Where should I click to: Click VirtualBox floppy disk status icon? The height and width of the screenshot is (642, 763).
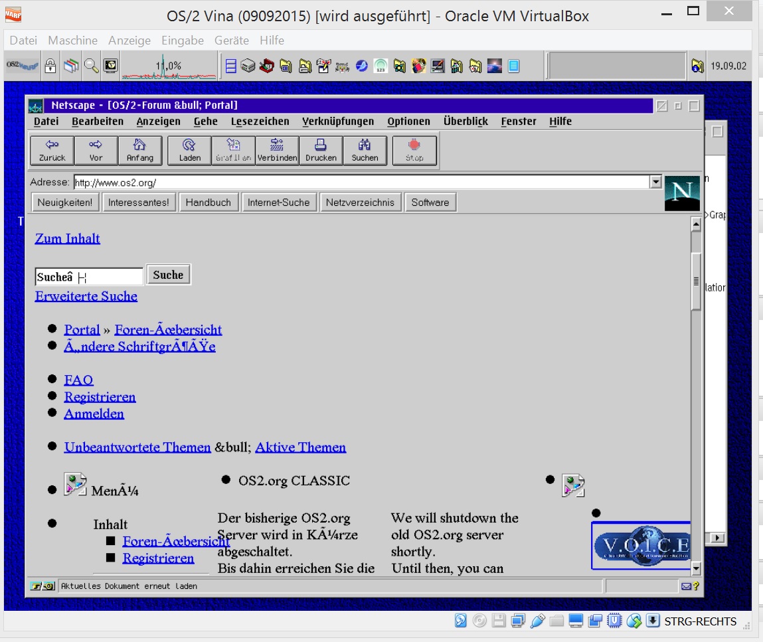[x=499, y=621]
